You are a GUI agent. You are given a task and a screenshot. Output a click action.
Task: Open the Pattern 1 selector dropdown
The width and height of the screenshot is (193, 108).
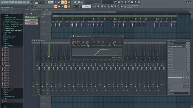coord(87,6)
